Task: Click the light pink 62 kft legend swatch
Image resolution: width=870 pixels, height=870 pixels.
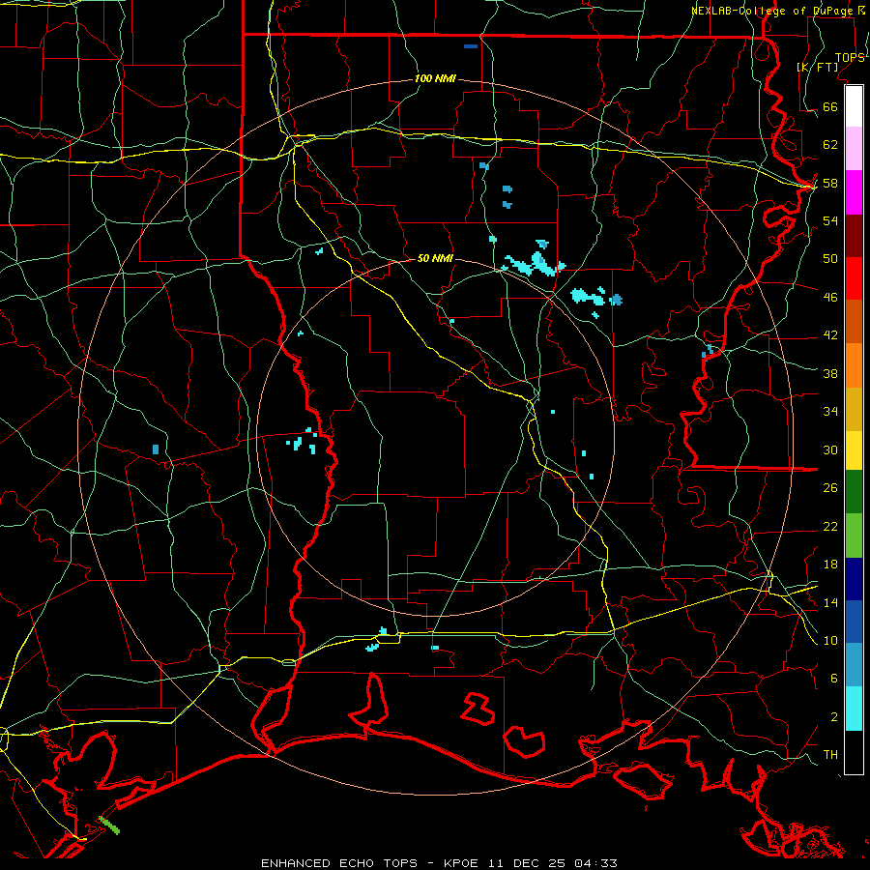Action: (854, 149)
